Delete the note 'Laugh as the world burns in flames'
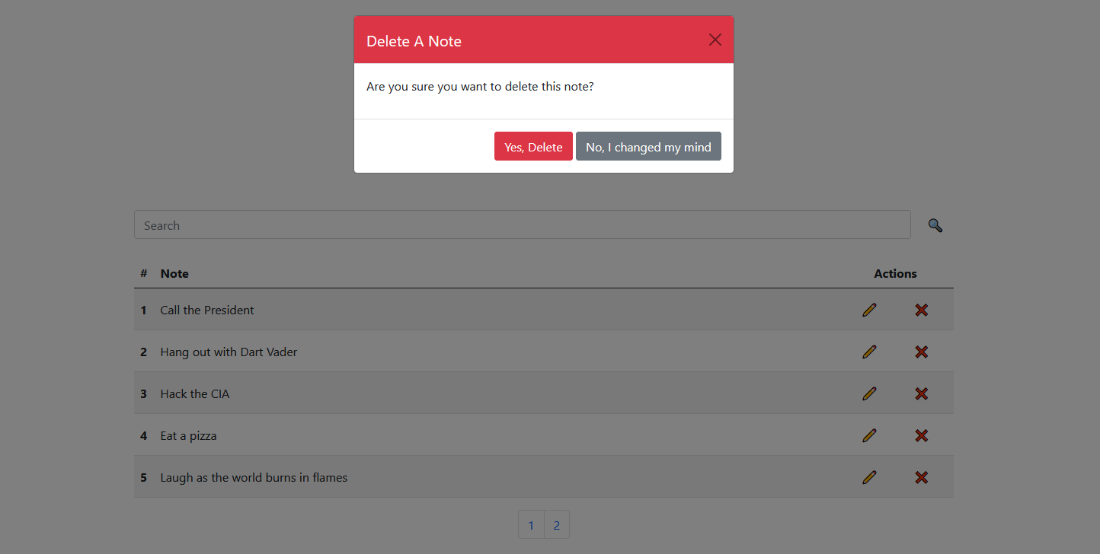Viewport: 1100px width, 554px height. point(921,477)
